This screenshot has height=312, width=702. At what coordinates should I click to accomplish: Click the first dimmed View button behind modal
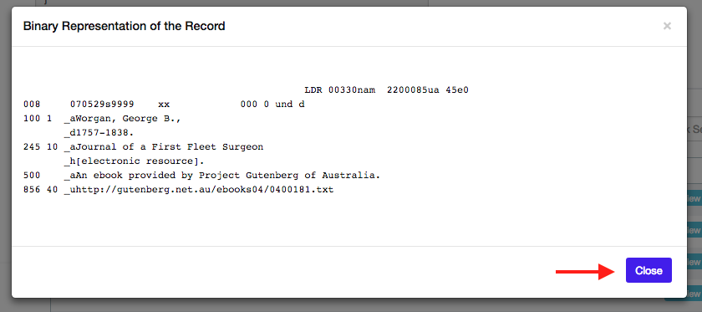click(x=694, y=198)
